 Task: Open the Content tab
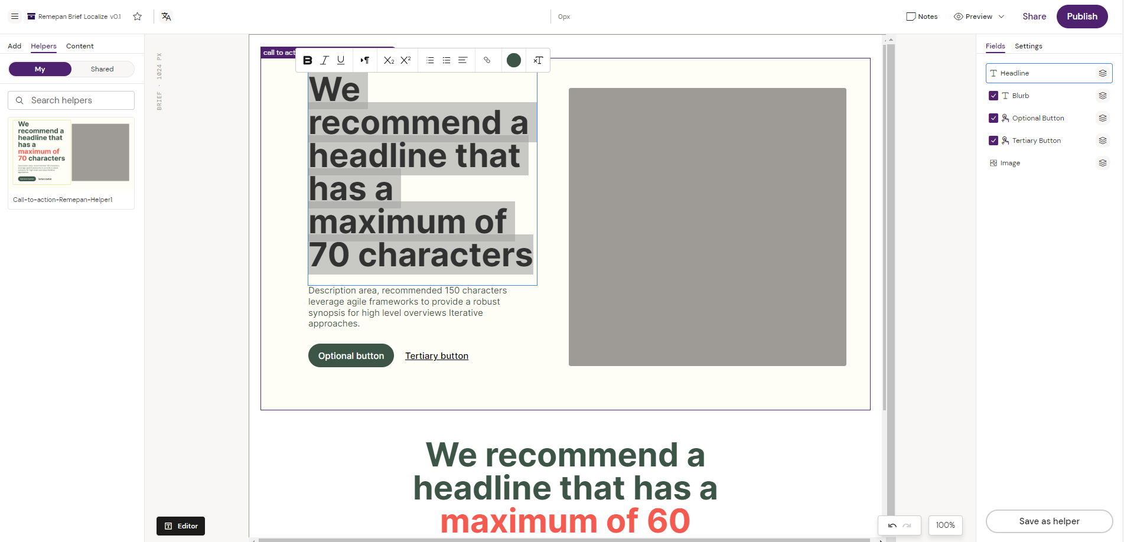80,46
